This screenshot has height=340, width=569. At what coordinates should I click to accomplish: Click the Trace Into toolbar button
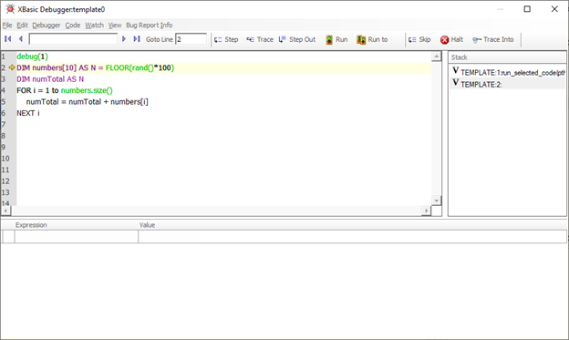[x=492, y=39]
